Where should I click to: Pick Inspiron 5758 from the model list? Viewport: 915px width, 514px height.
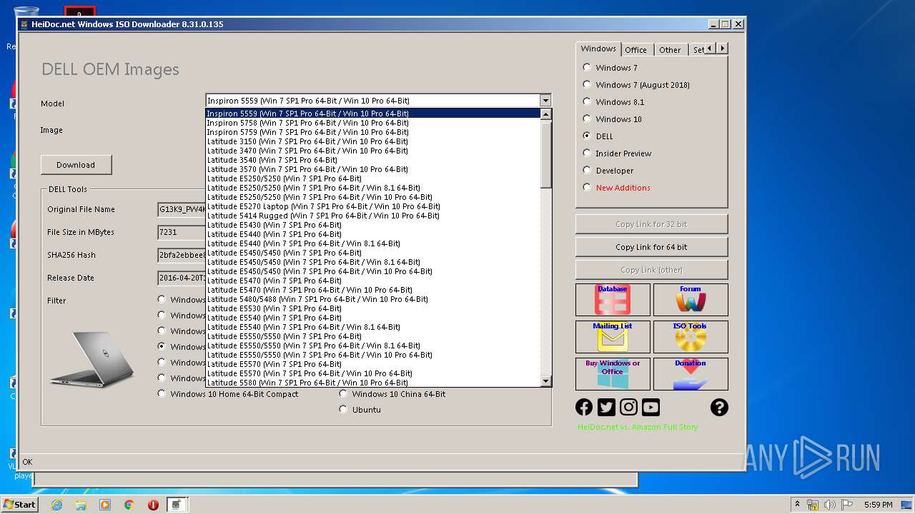point(372,123)
